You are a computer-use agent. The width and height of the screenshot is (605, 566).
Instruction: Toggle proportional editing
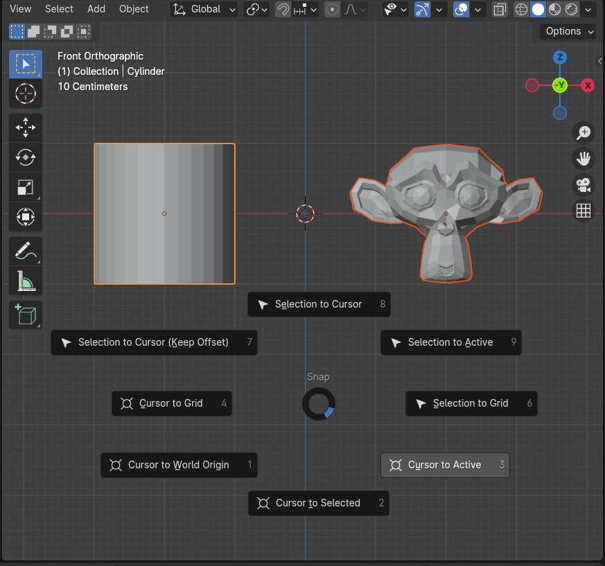point(332,9)
